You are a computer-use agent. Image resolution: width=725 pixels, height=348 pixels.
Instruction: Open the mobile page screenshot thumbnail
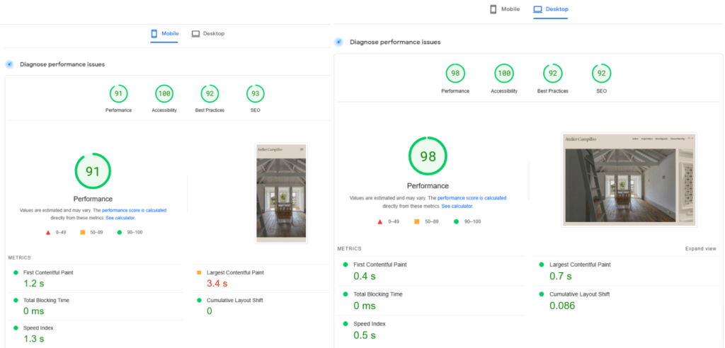(x=281, y=193)
